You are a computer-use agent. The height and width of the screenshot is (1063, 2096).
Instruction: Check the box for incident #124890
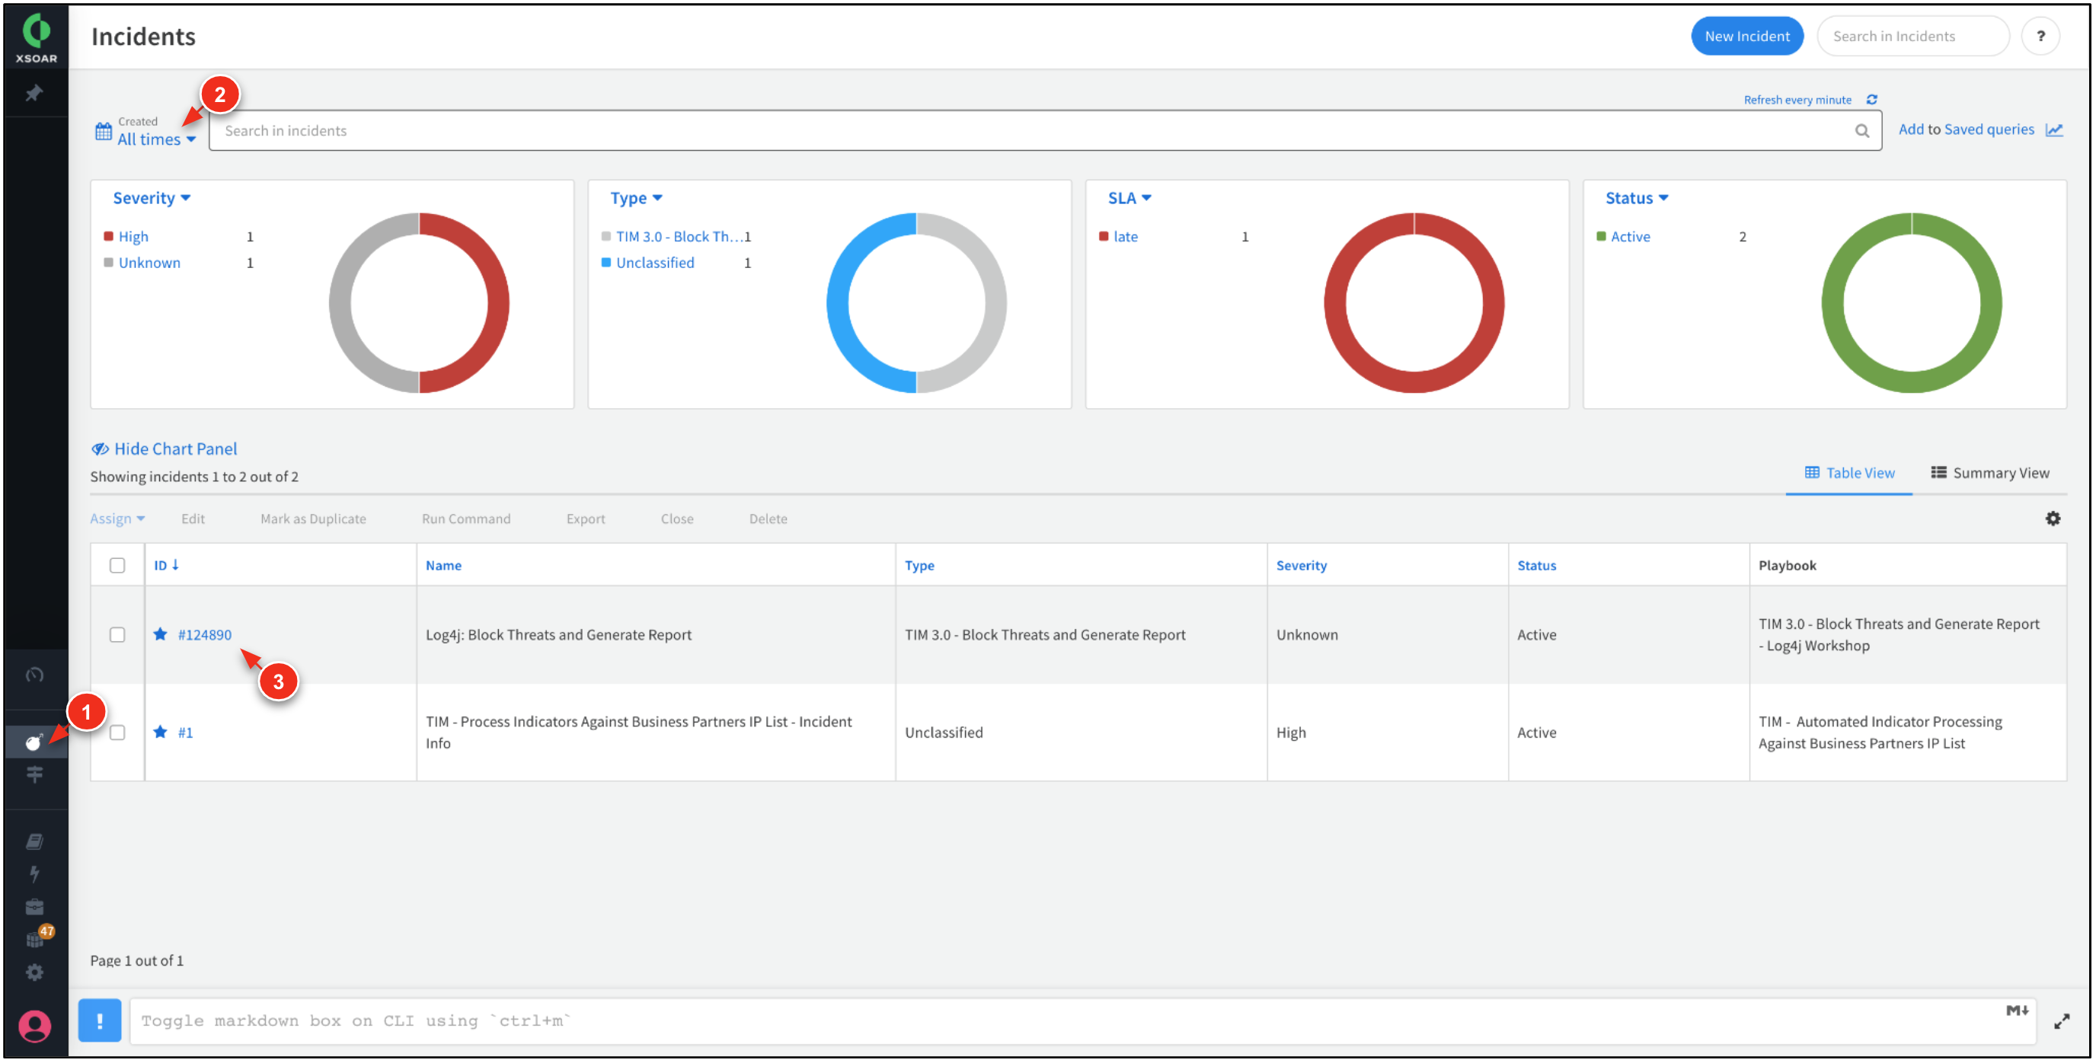(117, 634)
